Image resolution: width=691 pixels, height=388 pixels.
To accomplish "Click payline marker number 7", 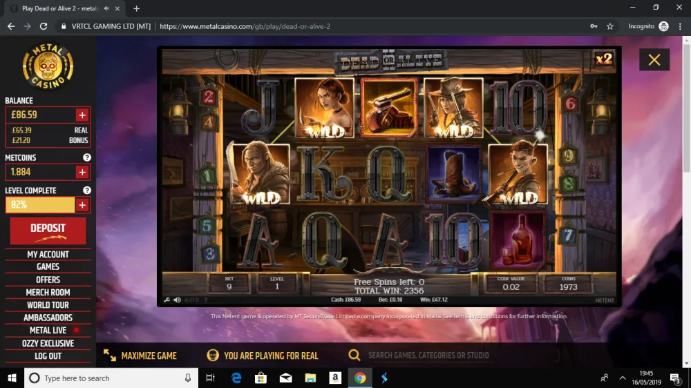I will [568, 235].
